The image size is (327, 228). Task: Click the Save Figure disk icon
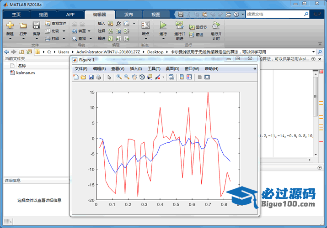[91, 78]
